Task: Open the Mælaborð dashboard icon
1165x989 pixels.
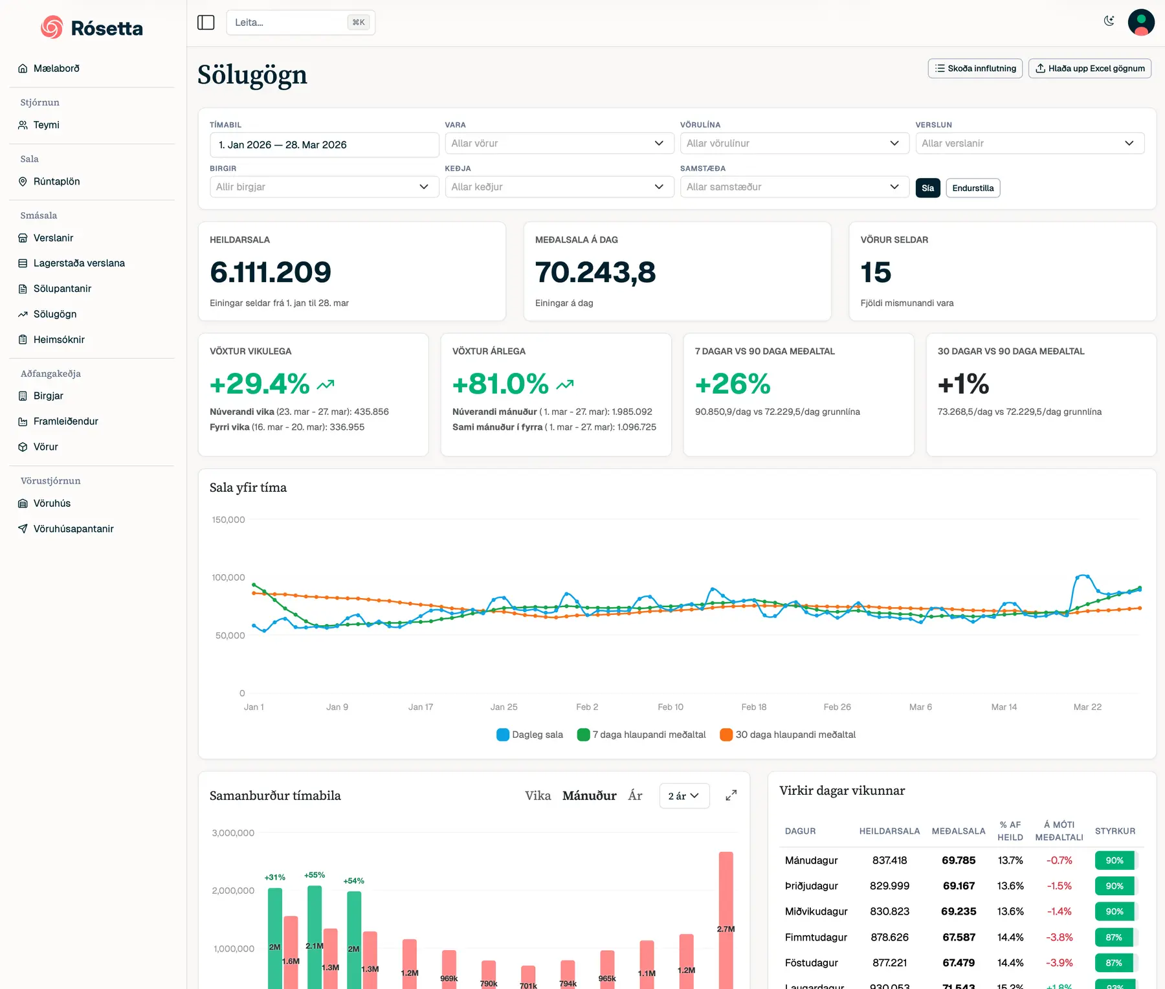Action: (23, 68)
